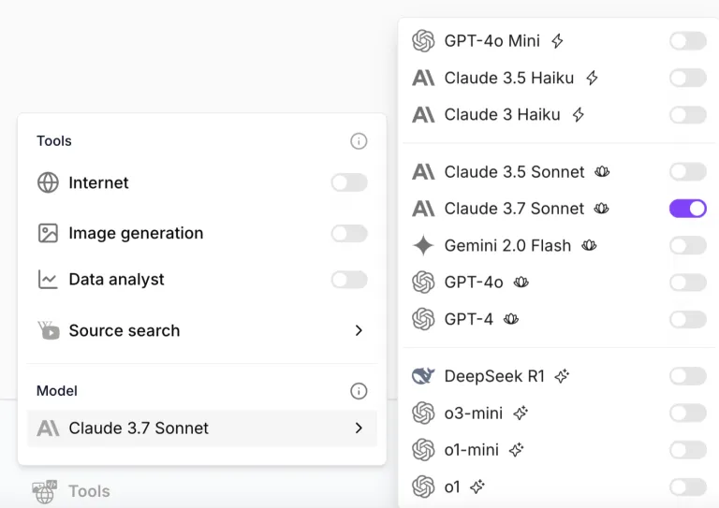
Task: Click the OpenAI logo beside GPT-4
Action: coord(423,319)
